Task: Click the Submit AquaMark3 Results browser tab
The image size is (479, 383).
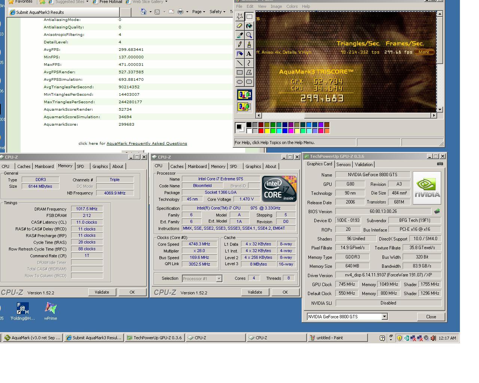Action: click(64, 12)
